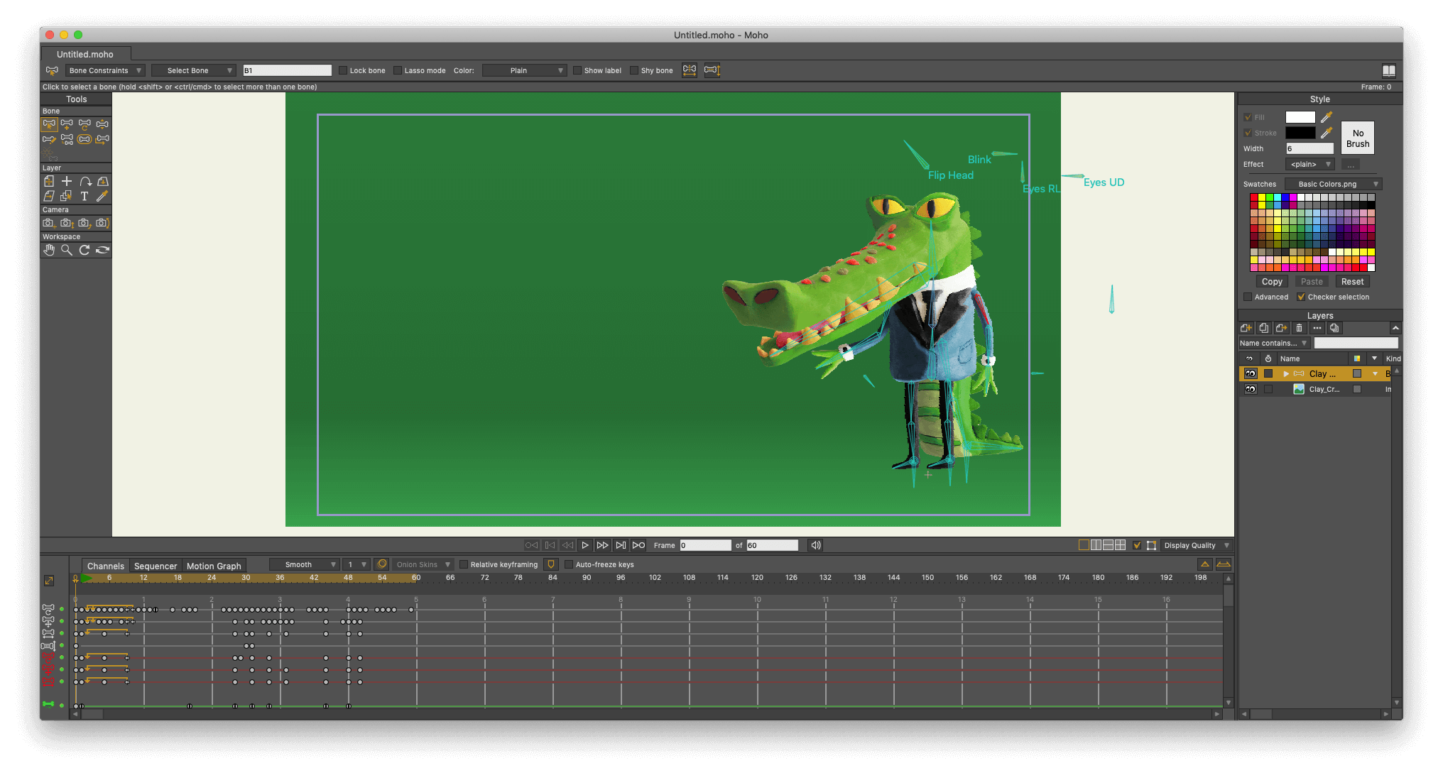The width and height of the screenshot is (1443, 773).
Task: Select the Add Text layer tool
Action: pyautogui.click(x=85, y=196)
